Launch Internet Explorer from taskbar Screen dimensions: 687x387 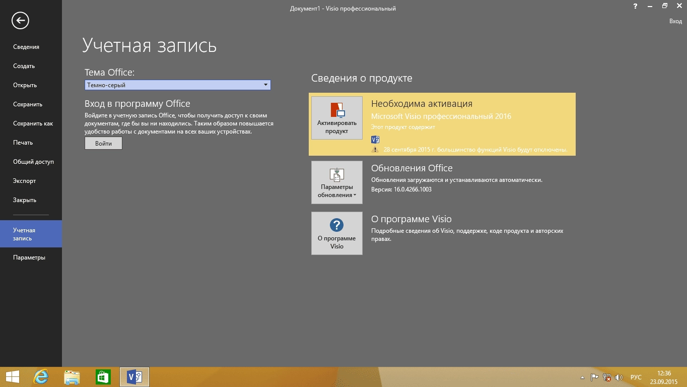click(x=41, y=377)
